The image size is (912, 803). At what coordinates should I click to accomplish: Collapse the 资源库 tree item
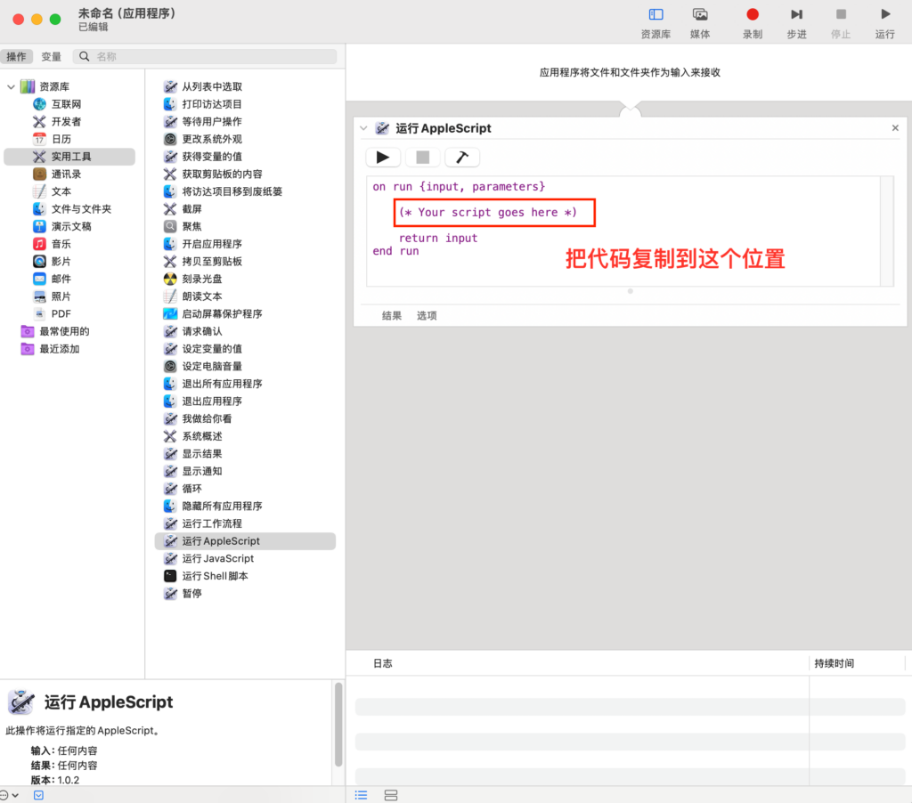[10, 86]
